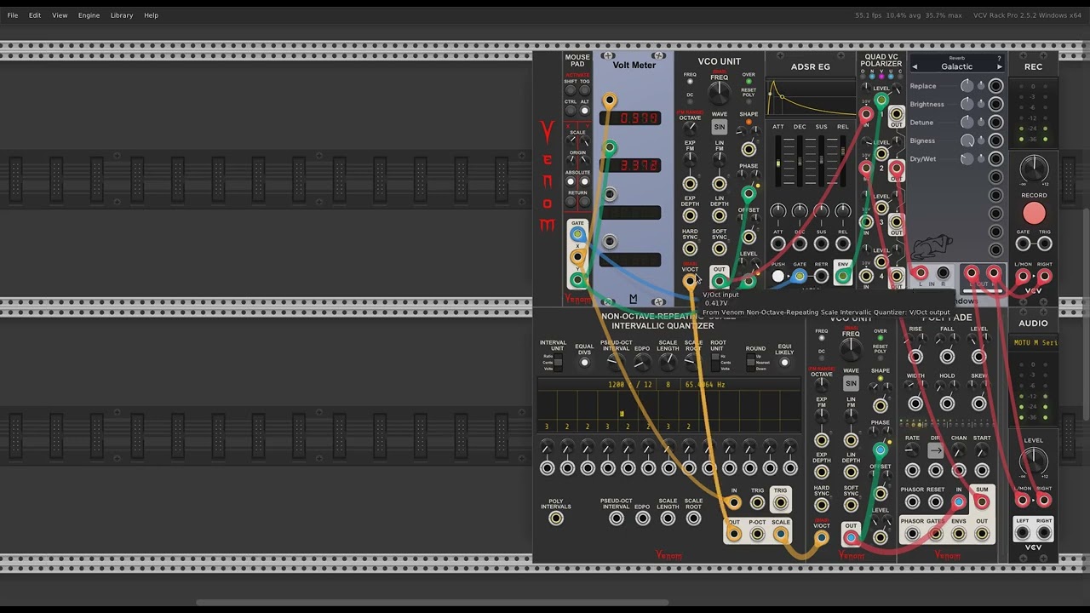The height and width of the screenshot is (613, 1090).
Task: Click the LEVEL knob on AUDIO module
Action: point(1034,462)
